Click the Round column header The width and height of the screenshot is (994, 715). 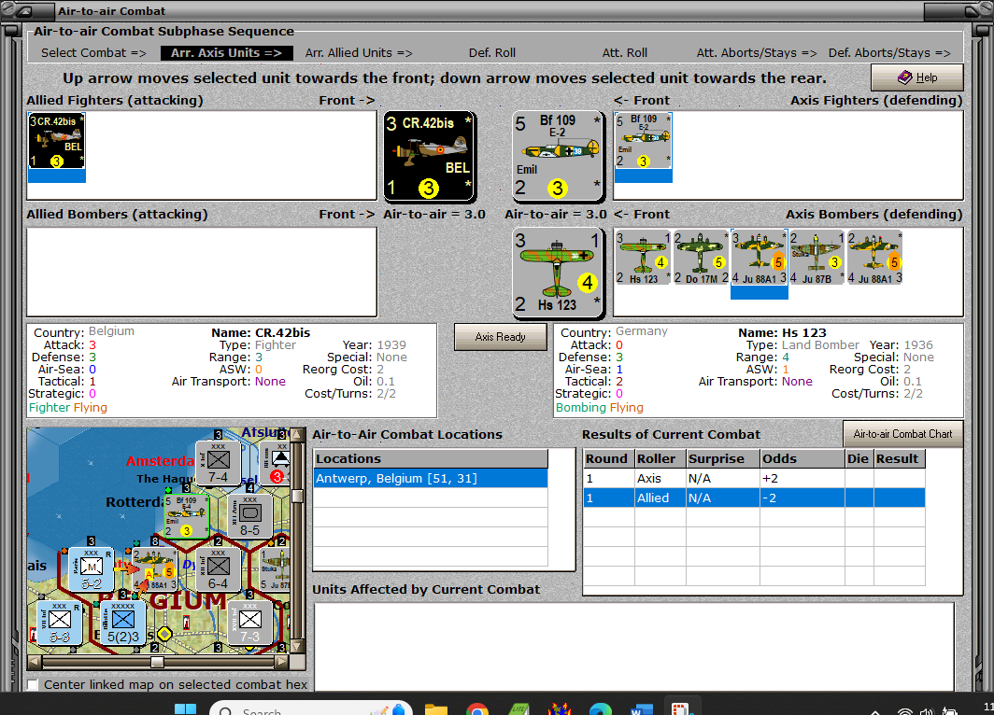(608, 458)
